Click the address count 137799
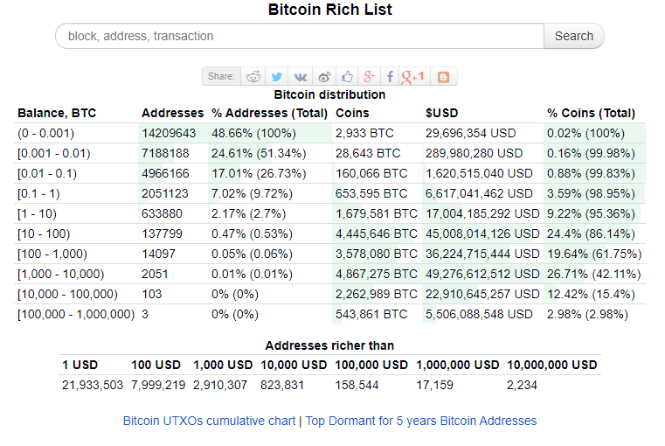Screen dimensions: 665x446 162,233
